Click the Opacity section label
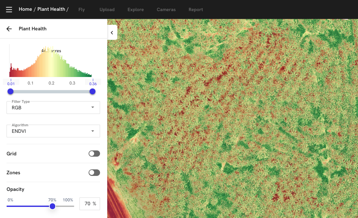Screen dimensions: 358x218 (x=15, y=189)
